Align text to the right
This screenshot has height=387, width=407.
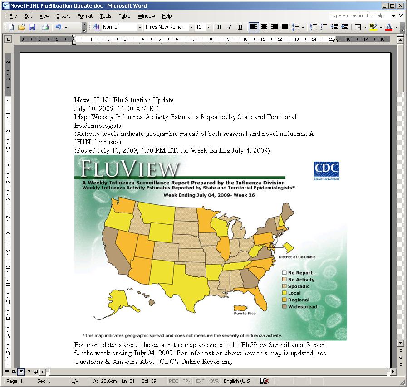275,27
